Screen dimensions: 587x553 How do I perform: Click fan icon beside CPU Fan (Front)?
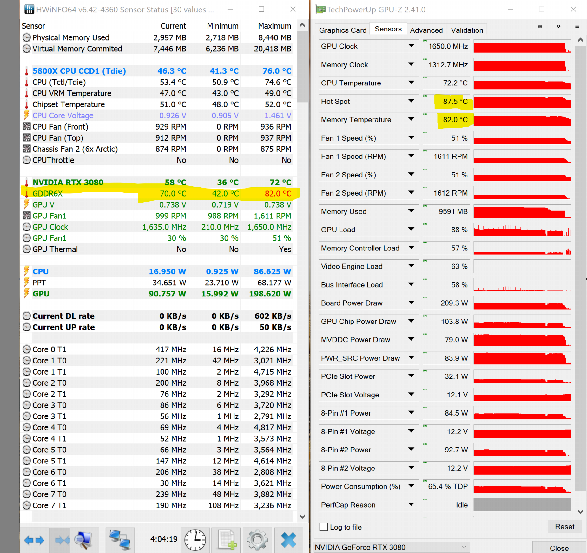(27, 126)
